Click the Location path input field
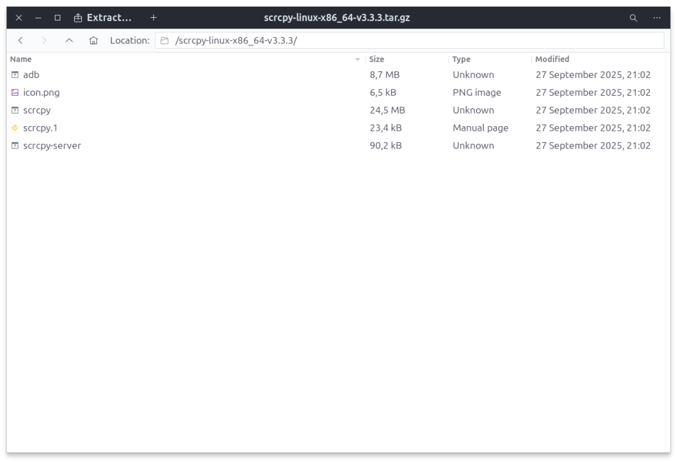Viewport: 677px width, 463px height. tap(410, 40)
